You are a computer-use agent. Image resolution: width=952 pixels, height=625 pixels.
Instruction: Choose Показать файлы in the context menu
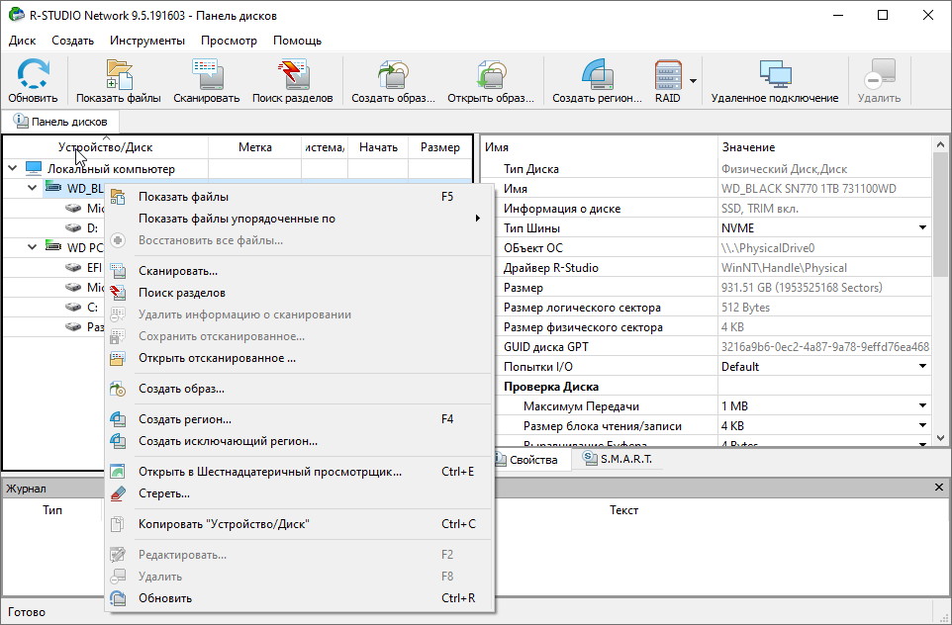tap(300, 197)
